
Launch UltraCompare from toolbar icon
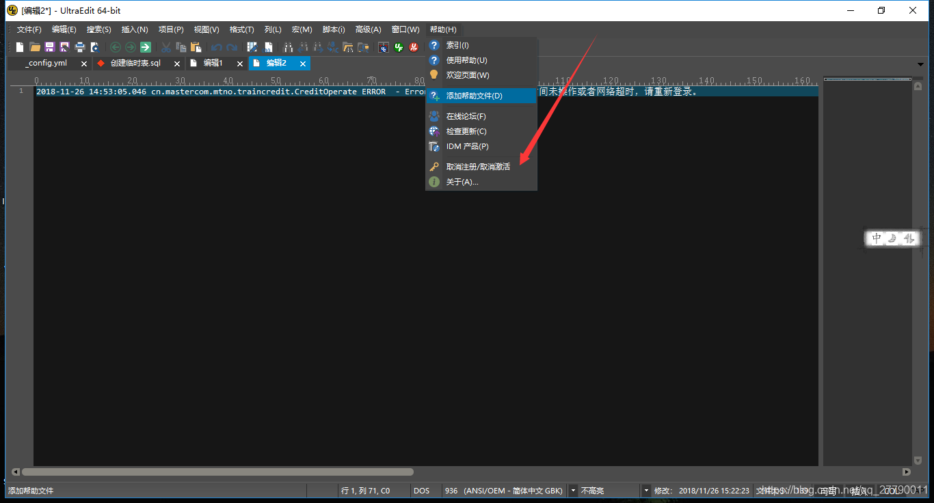pos(384,47)
